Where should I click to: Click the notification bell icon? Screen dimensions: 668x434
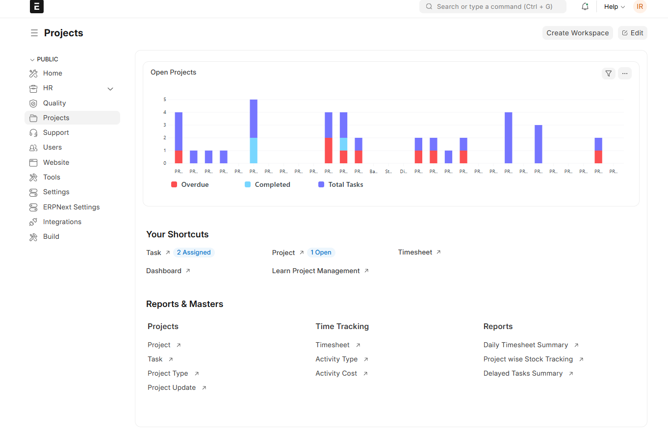tap(585, 7)
